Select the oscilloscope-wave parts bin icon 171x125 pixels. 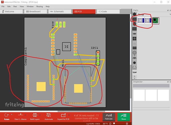coord(134,19)
